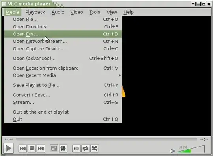Select Open Network Stream... item
The width and height of the screenshot is (213, 156).
[63, 41]
